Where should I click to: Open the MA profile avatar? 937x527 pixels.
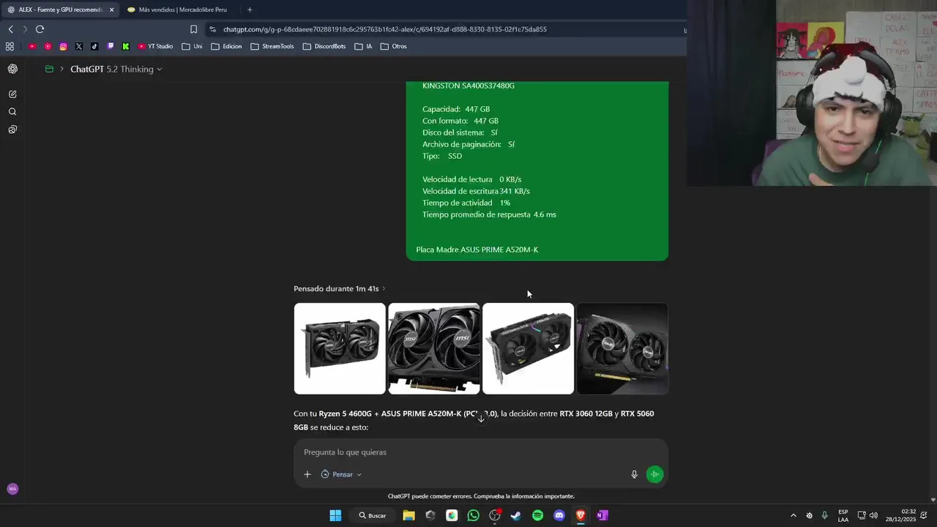click(x=12, y=489)
